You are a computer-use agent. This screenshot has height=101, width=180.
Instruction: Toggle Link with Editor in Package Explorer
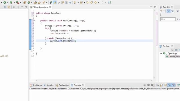click(9, 7)
